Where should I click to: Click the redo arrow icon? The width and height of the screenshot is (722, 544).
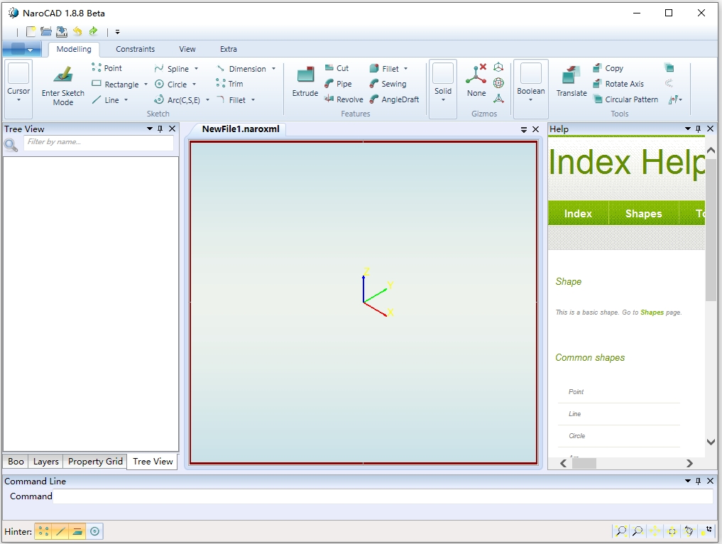[94, 31]
